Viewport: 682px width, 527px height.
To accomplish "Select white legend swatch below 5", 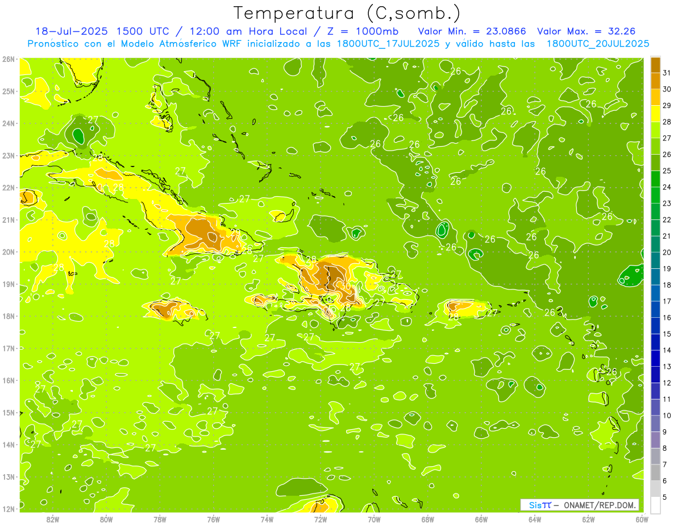I will 655,505.
